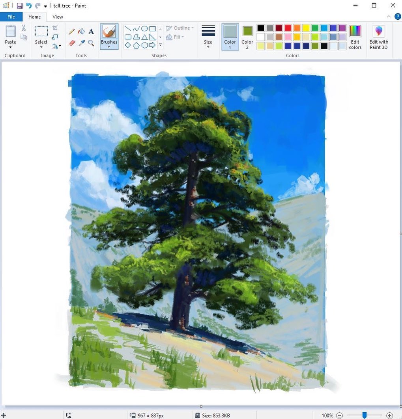Switch to the View tab
The height and width of the screenshot is (419, 402).
coord(58,17)
